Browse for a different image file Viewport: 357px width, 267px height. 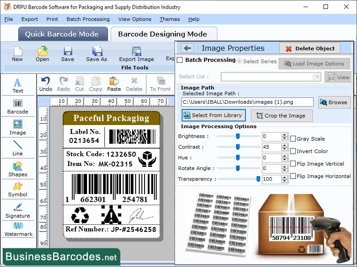pos(334,102)
